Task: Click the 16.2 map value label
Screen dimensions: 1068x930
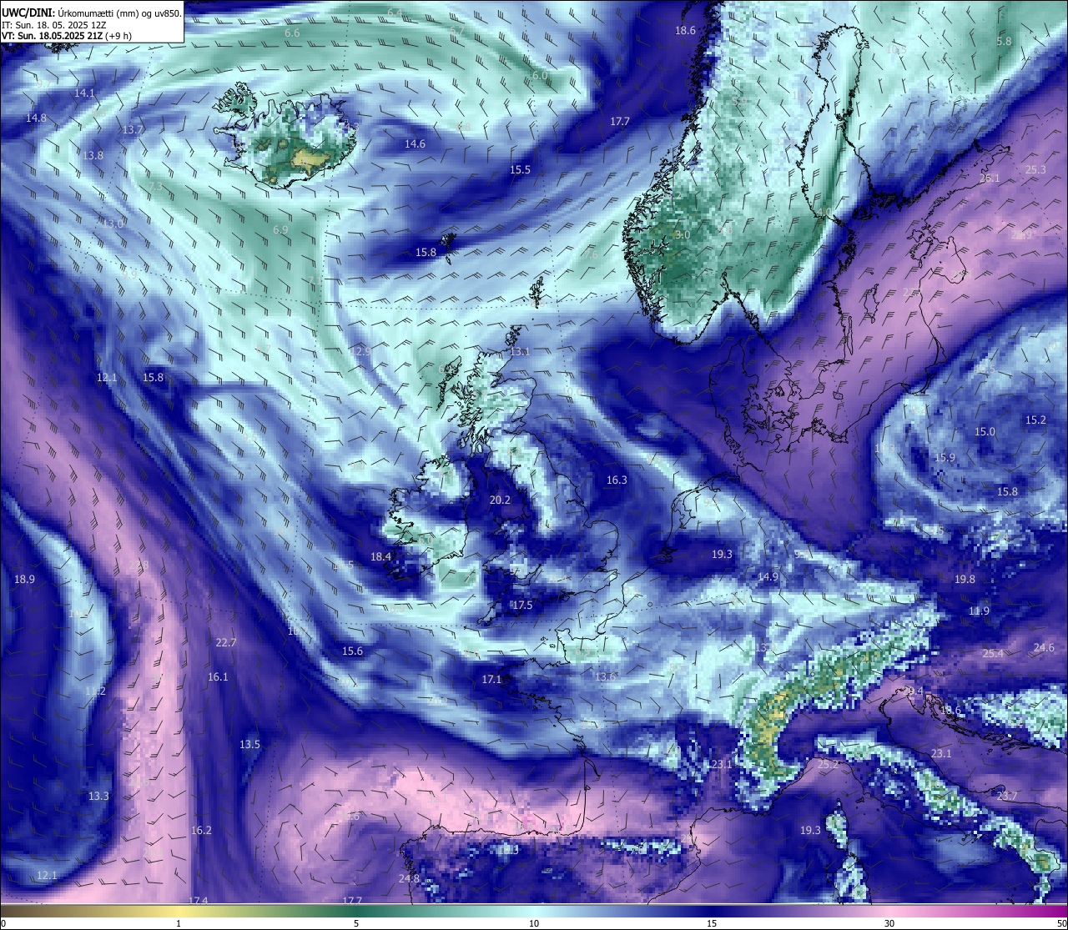Action: click(201, 830)
